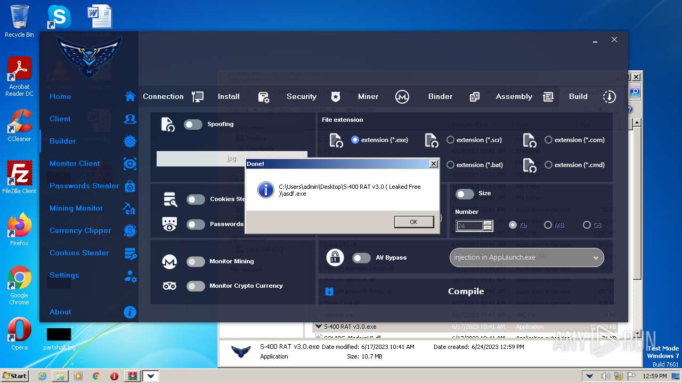Viewport: 682px width, 383px height.
Task: Click OK in the Done dialog
Action: pyautogui.click(x=413, y=222)
